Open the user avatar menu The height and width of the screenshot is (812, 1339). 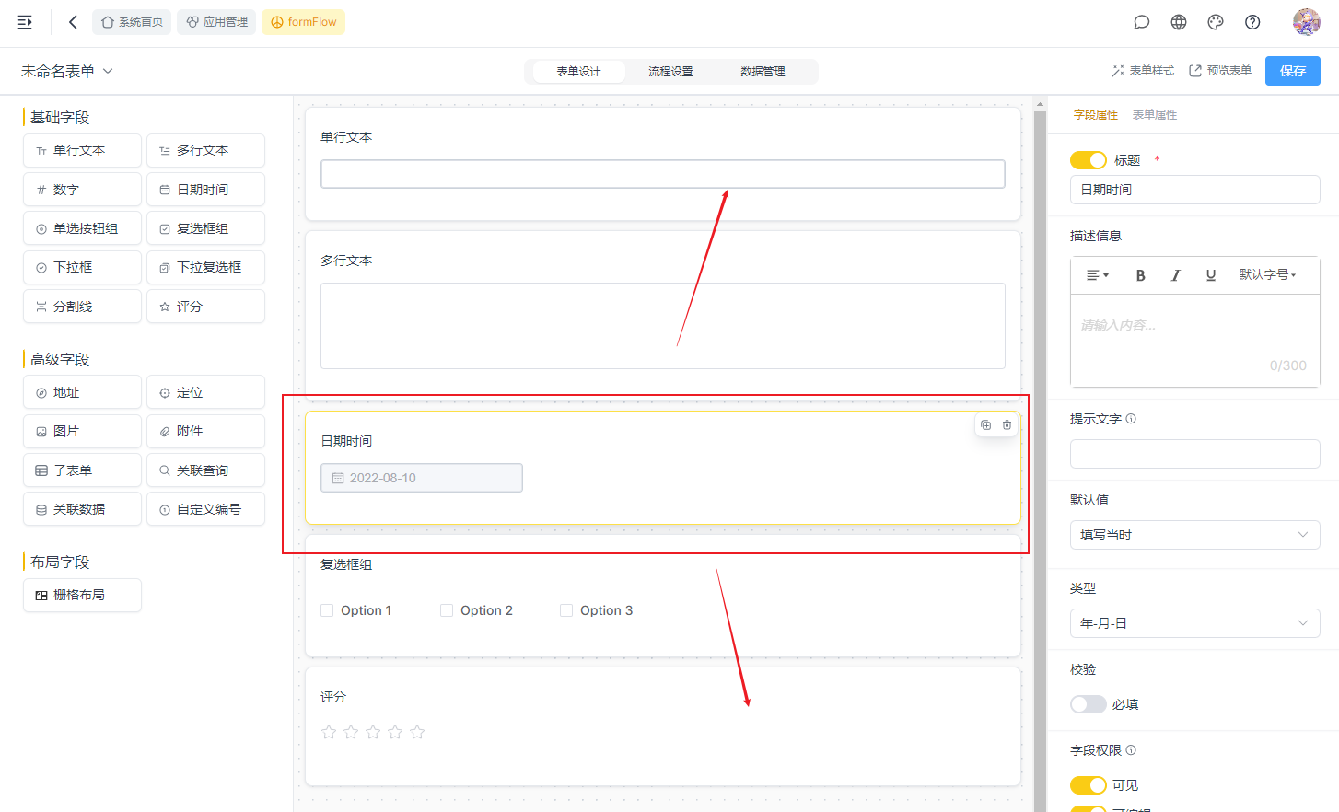click(1306, 22)
